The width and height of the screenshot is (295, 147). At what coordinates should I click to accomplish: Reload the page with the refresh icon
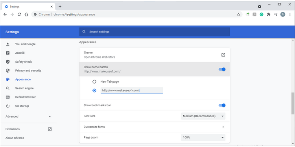[x=19, y=15]
